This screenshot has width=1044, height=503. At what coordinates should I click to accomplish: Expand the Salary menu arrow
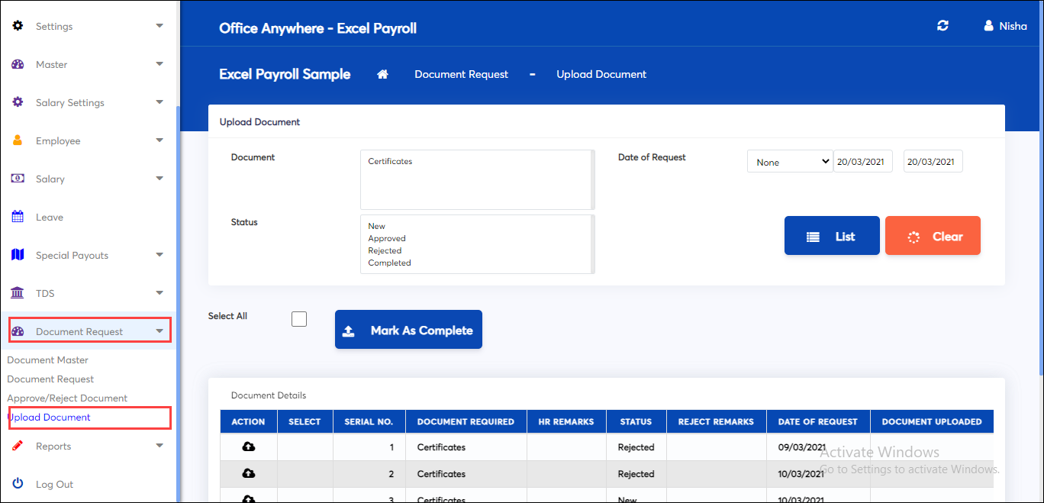pos(159,179)
